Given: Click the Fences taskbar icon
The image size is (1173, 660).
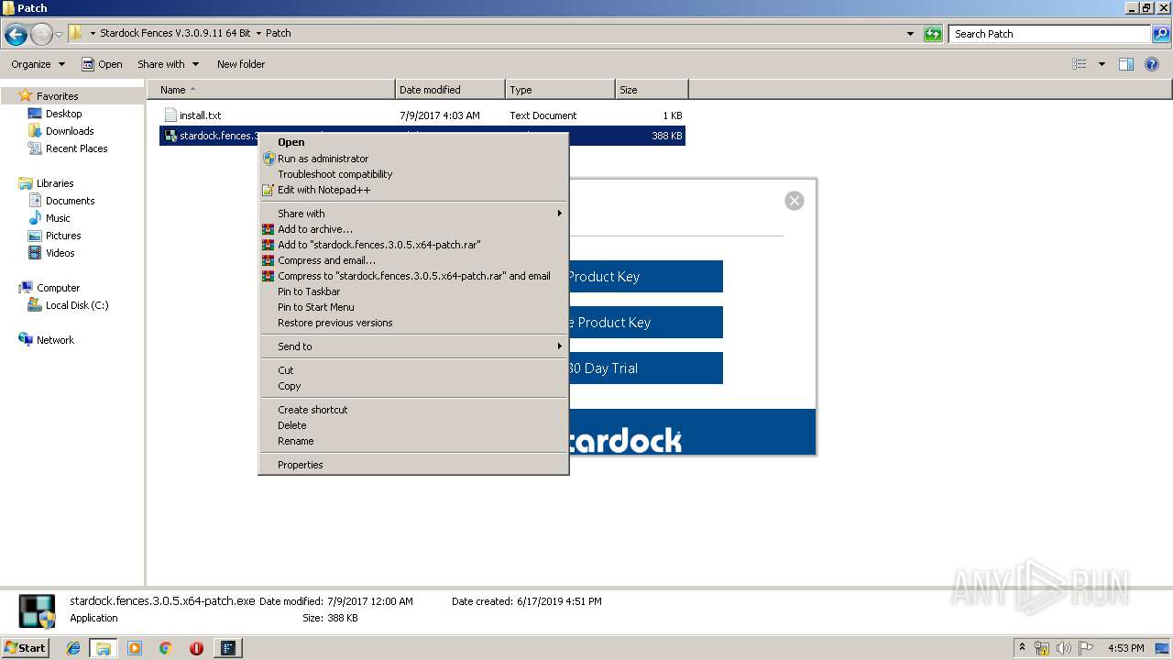Looking at the screenshot, I should (x=227, y=648).
